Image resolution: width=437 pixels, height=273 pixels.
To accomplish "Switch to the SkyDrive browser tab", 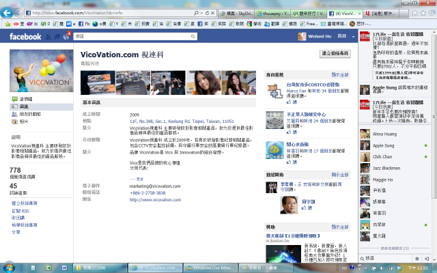I will 236,13.
